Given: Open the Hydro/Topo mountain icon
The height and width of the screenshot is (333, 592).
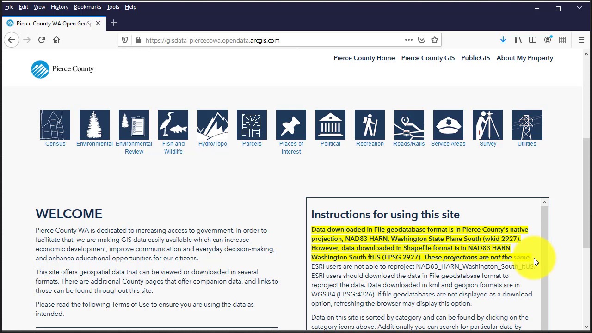Looking at the screenshot, I should pyautogui.click(x=212, y=124).
